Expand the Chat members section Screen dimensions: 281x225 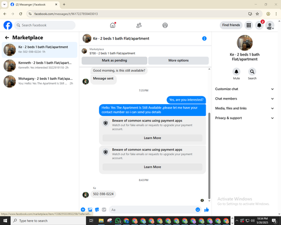point(244,98)
